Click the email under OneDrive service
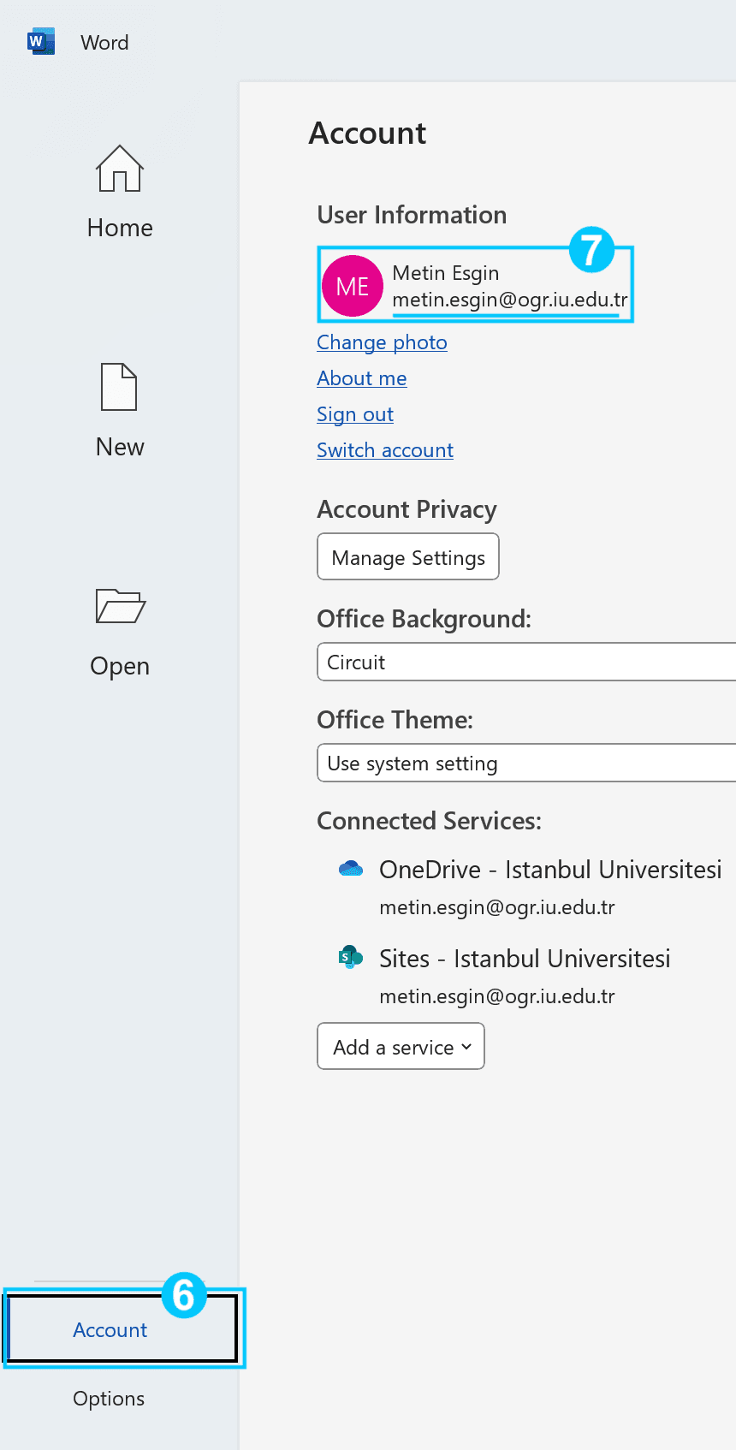Screen dimensions: 736x1450 (x=497, y=907)
